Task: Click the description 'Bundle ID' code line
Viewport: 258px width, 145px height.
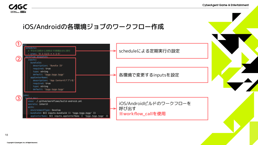Action: coord(48,66)
